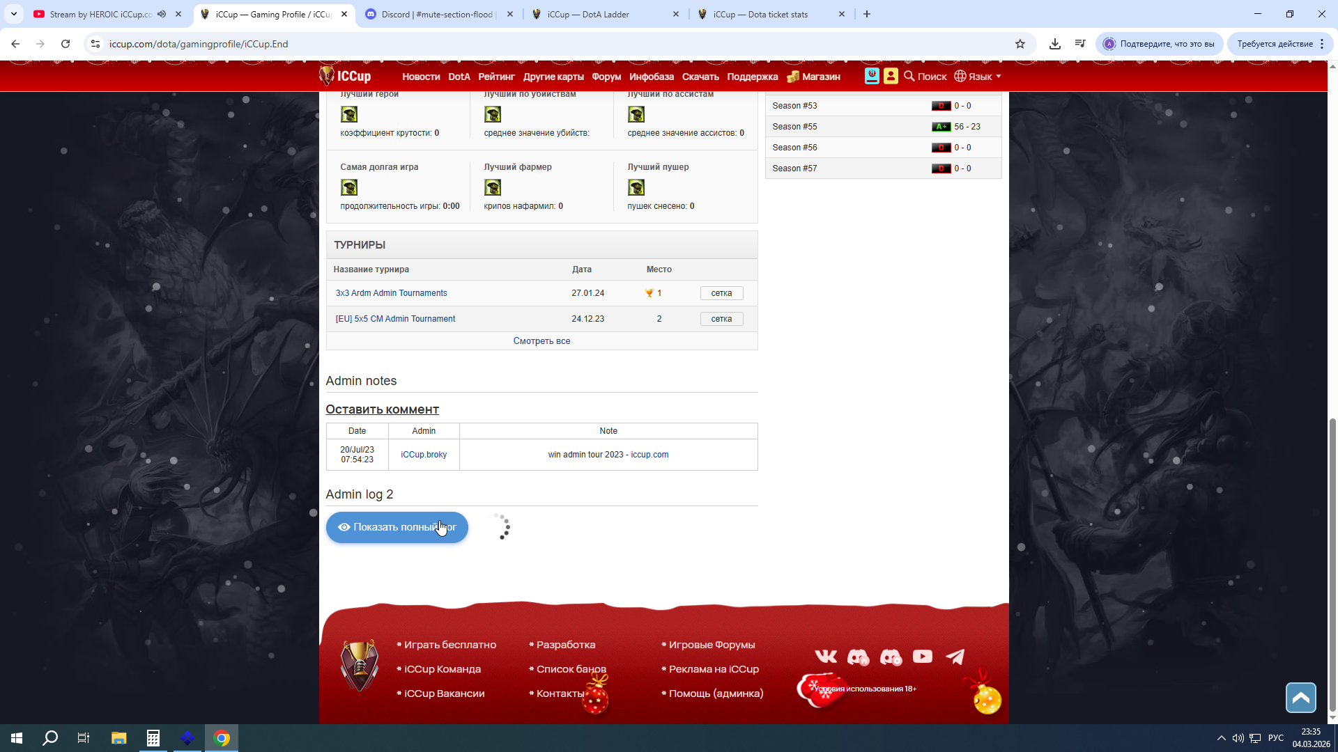Mute the HEROIC iCCup stream tab audio
This screenshot has height=752, width=1338.
point(162,14)
